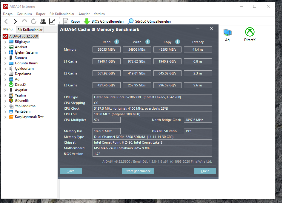Click the refresh toolbar icon

(34, 21)
